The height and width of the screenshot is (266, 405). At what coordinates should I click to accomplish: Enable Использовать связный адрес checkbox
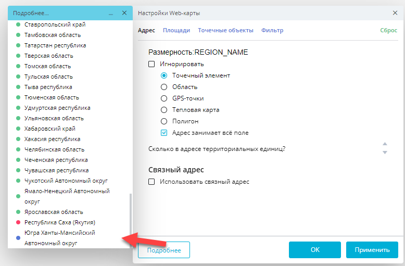tap(152, 182)
